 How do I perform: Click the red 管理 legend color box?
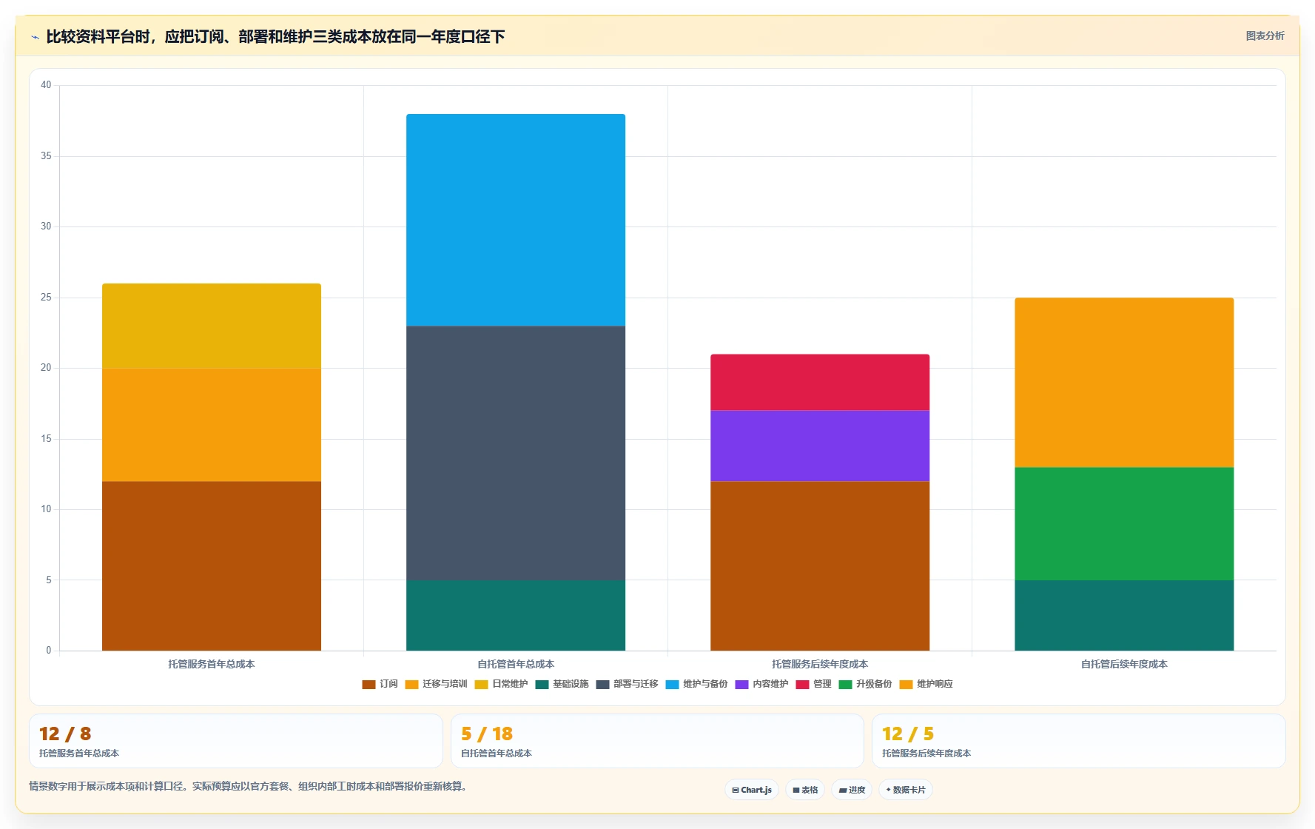click(802, 684)
